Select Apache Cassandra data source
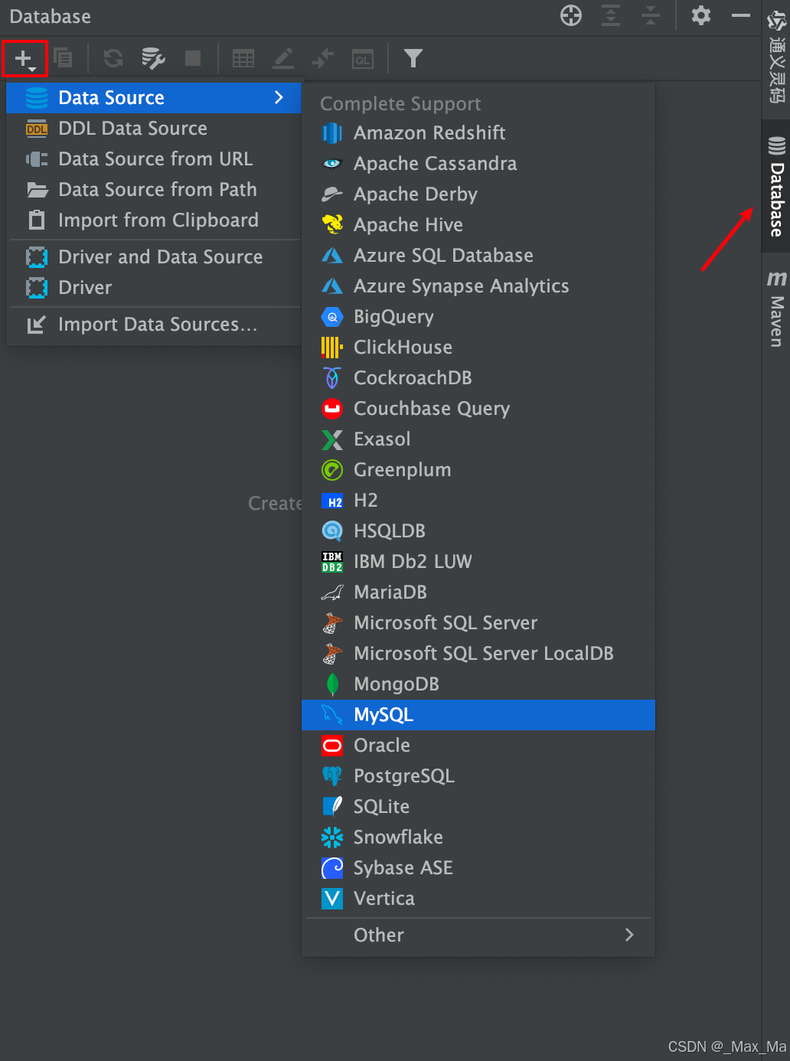 (x=478, y=164)
